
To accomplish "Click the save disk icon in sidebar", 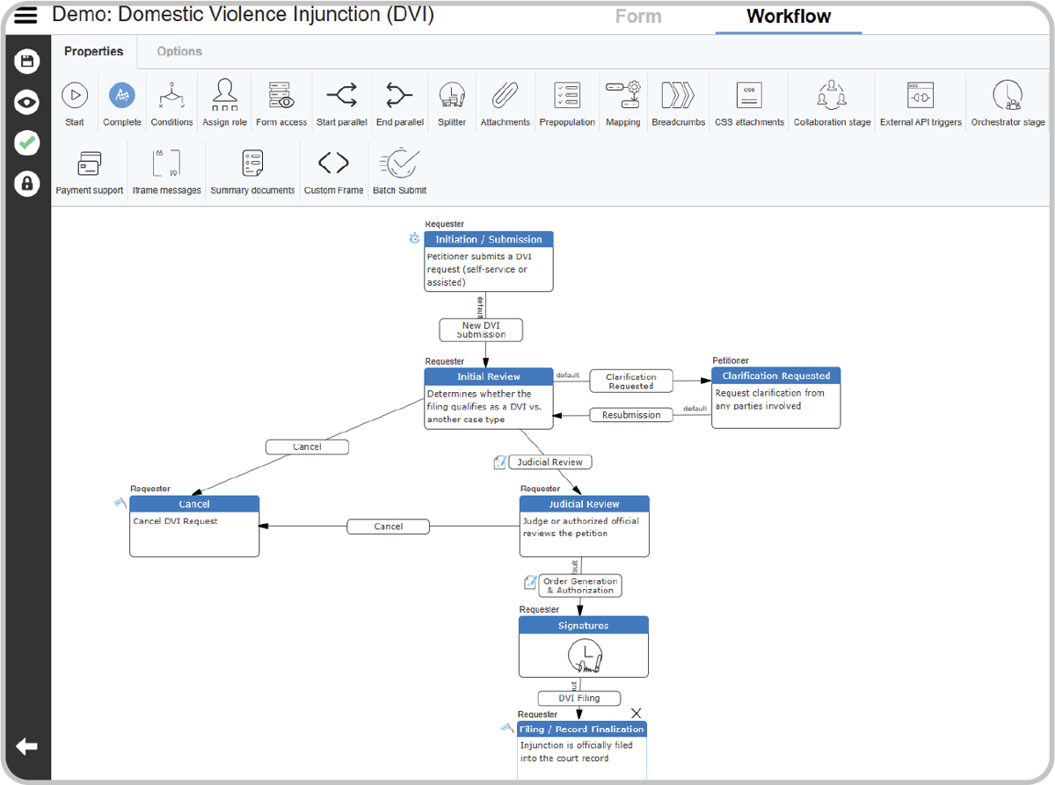I will [x=27, y=61].
